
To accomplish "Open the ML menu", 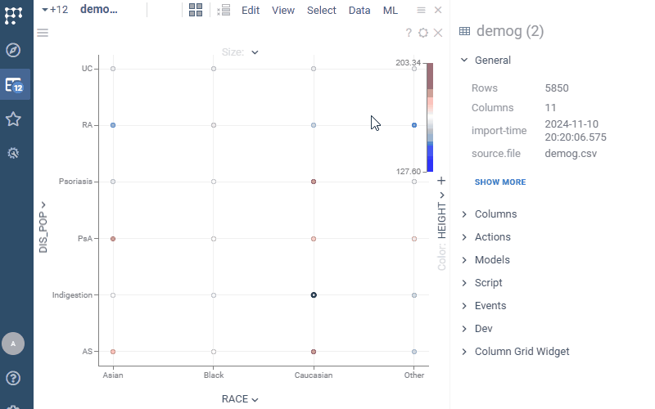I will 391,11.
